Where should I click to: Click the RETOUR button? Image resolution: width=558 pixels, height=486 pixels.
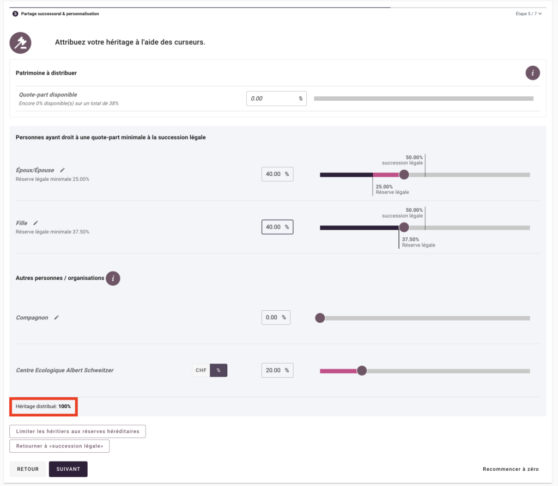[28, 469]
